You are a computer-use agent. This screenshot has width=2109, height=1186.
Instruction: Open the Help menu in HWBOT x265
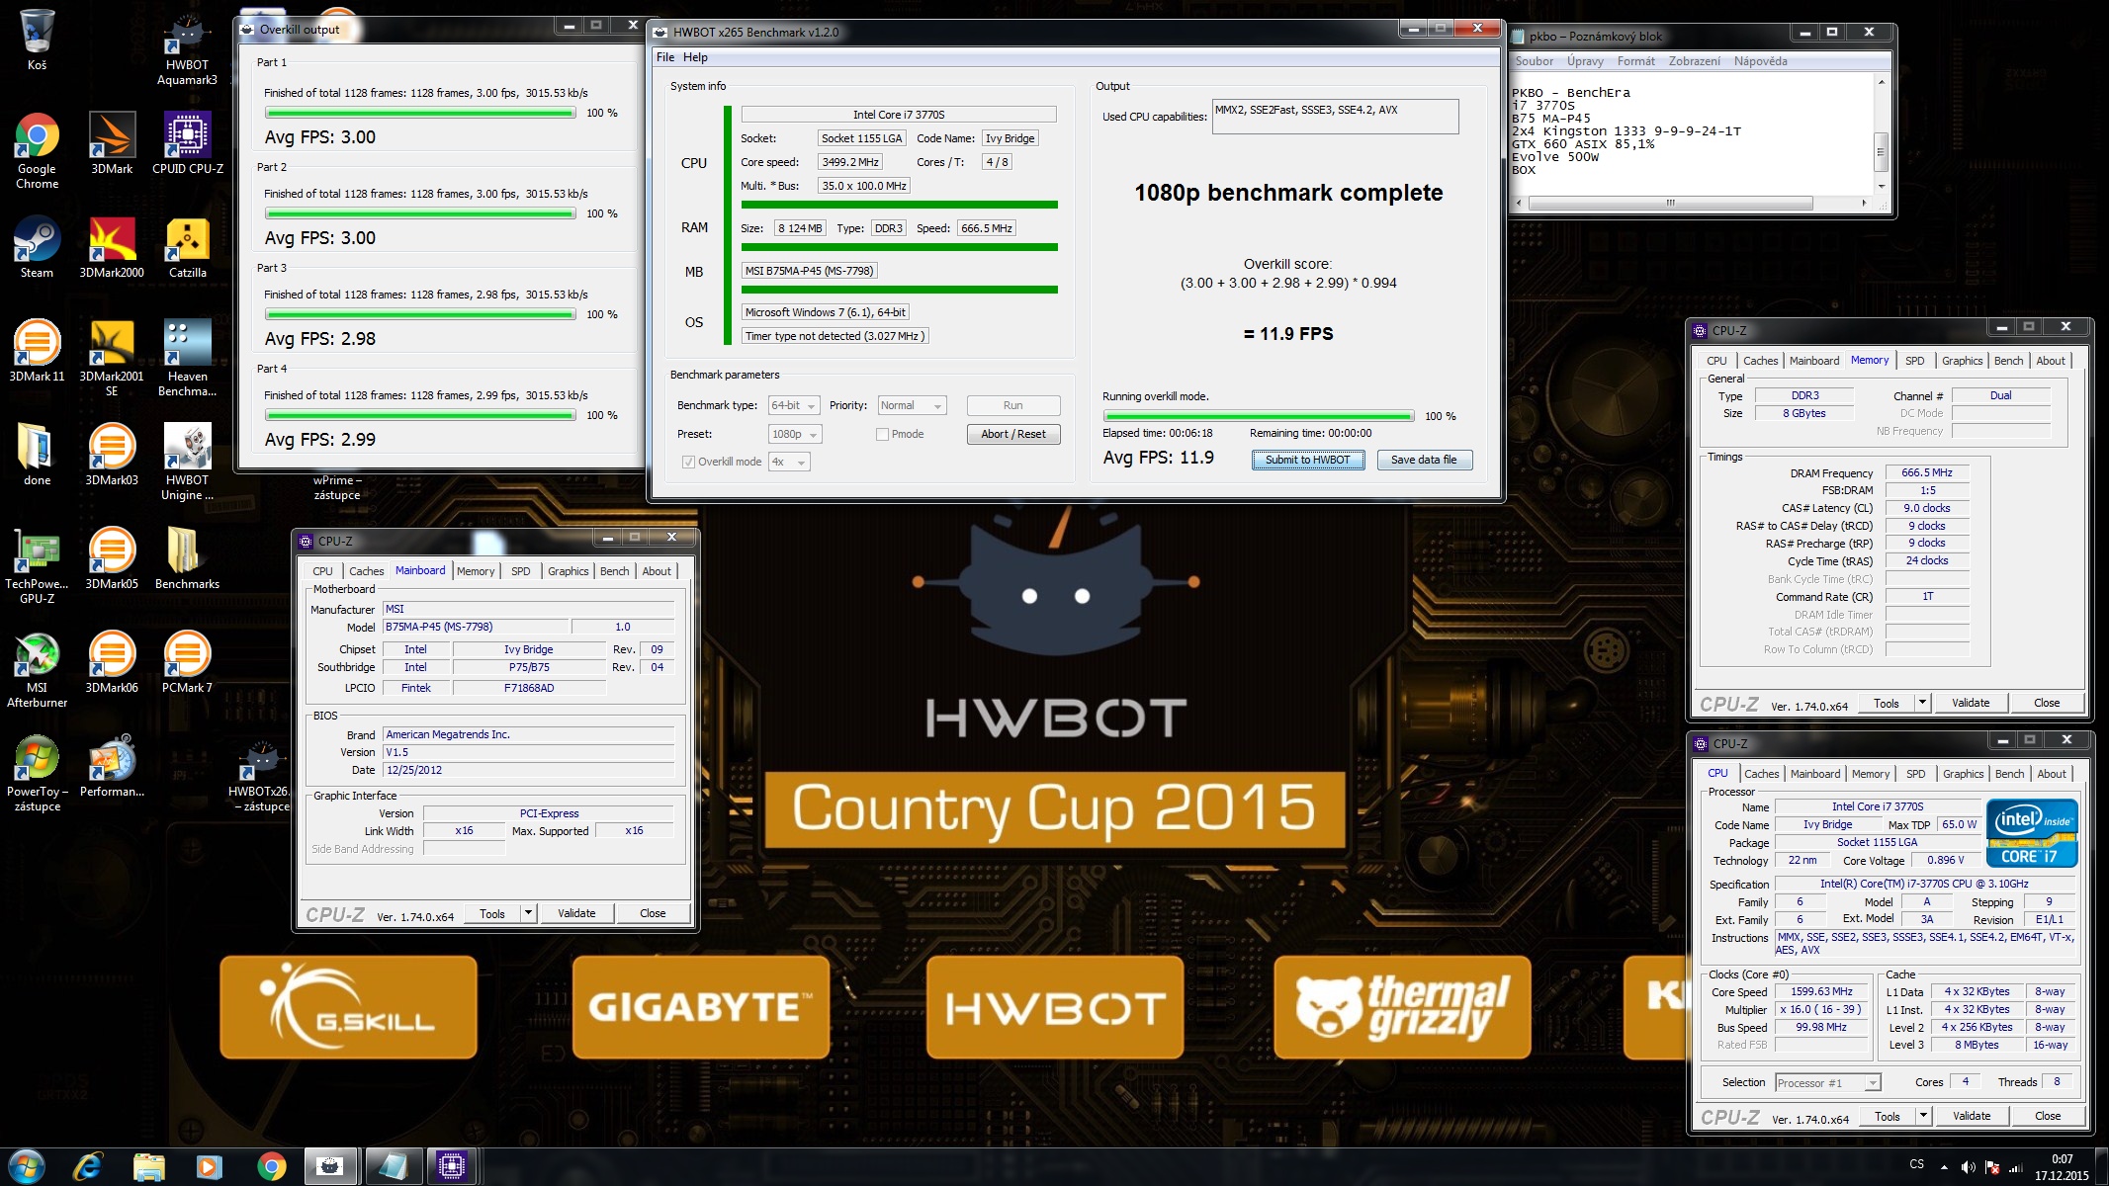point(695,57)
